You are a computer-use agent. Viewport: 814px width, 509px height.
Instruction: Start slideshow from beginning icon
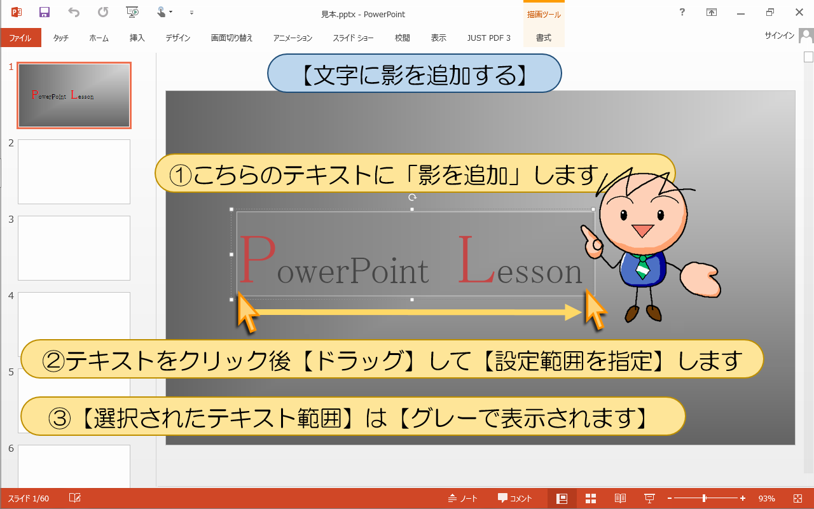[132, 12]
